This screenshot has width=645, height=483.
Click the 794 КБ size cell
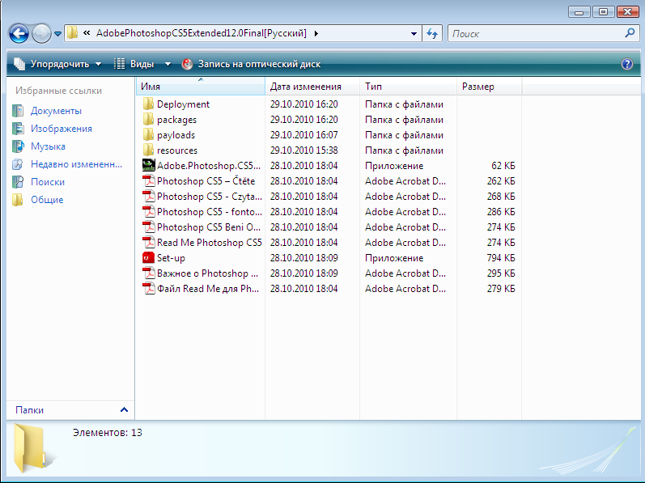[501, 258]
